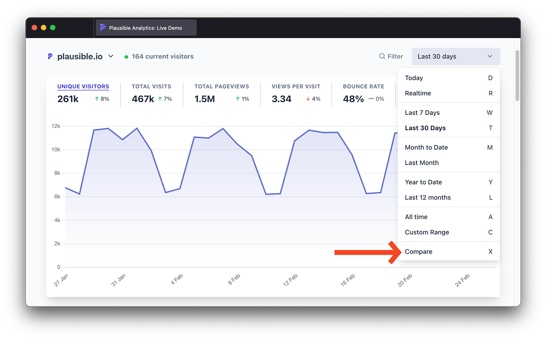
Task: Click the 12 Feb x-axis label
Action: (x=290, y=280)
